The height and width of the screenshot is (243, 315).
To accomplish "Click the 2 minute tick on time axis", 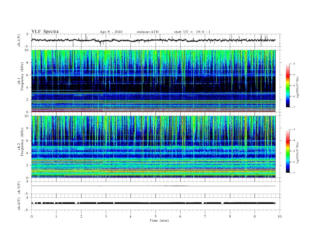I will point(81,216).
